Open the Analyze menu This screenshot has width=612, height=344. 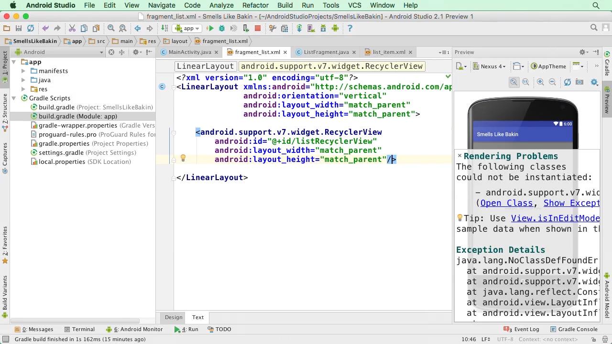click(221, 5)
